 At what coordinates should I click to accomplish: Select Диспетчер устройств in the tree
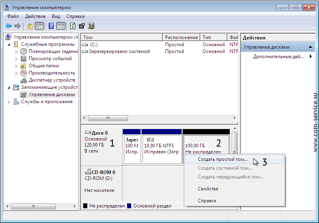[52, 80]
